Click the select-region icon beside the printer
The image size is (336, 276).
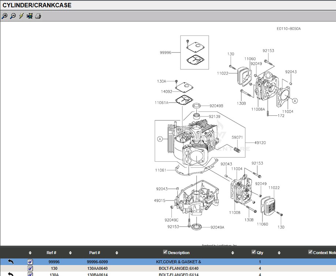[x=30, y=16]
